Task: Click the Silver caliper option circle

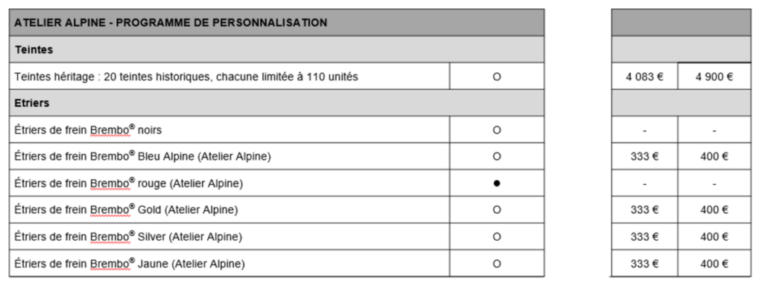Action: 496,237
